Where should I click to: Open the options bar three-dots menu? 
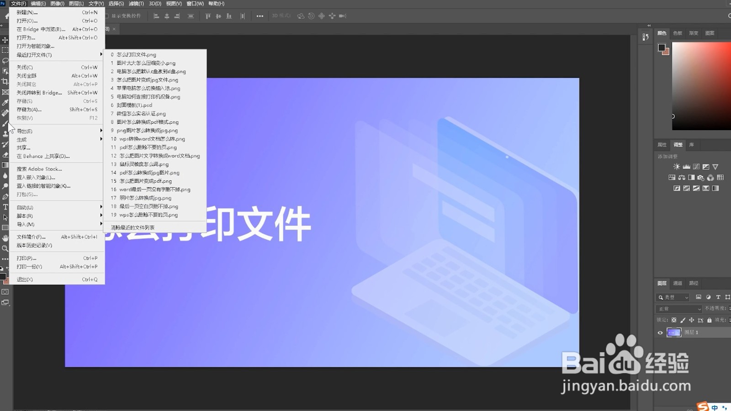point(260,16)
